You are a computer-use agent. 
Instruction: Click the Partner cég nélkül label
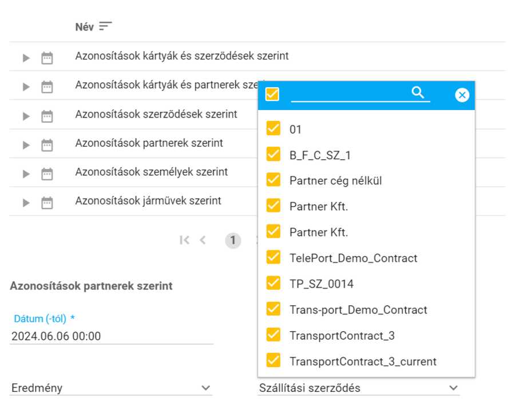pyautogui.click(x=336, y=181)
